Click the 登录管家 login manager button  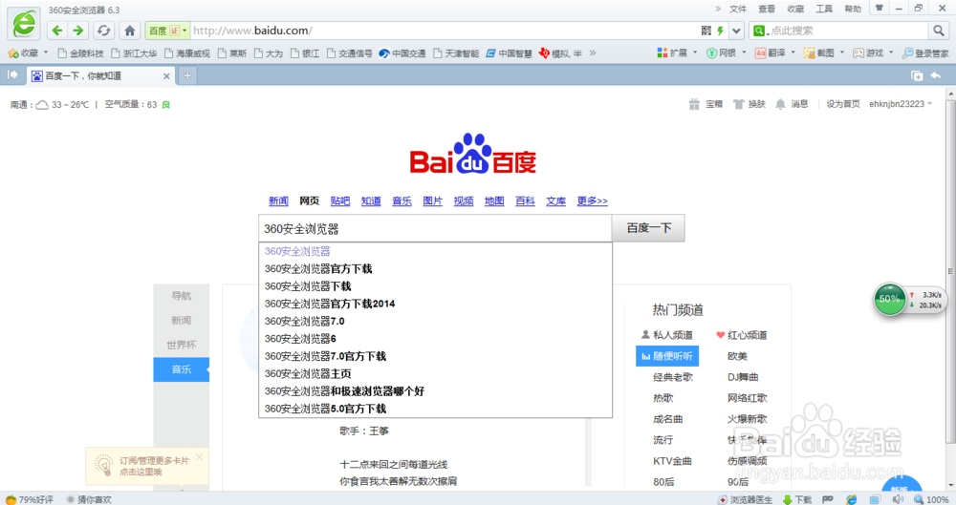pos(925,53)
